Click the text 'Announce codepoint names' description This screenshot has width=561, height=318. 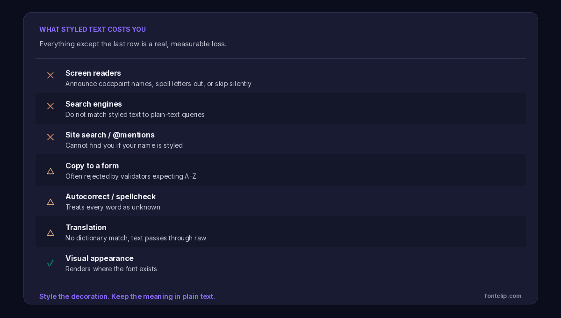coord(158,84)
